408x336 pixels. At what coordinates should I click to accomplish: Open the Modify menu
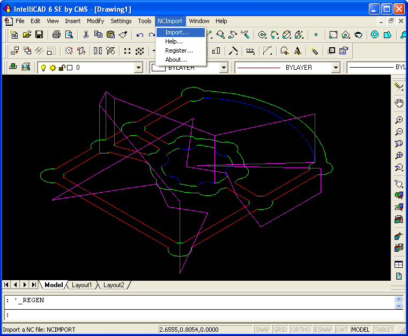click(95, 21)
